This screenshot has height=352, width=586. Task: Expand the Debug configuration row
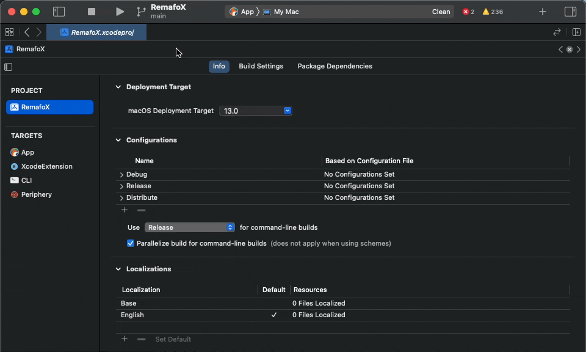coord(121,174)
